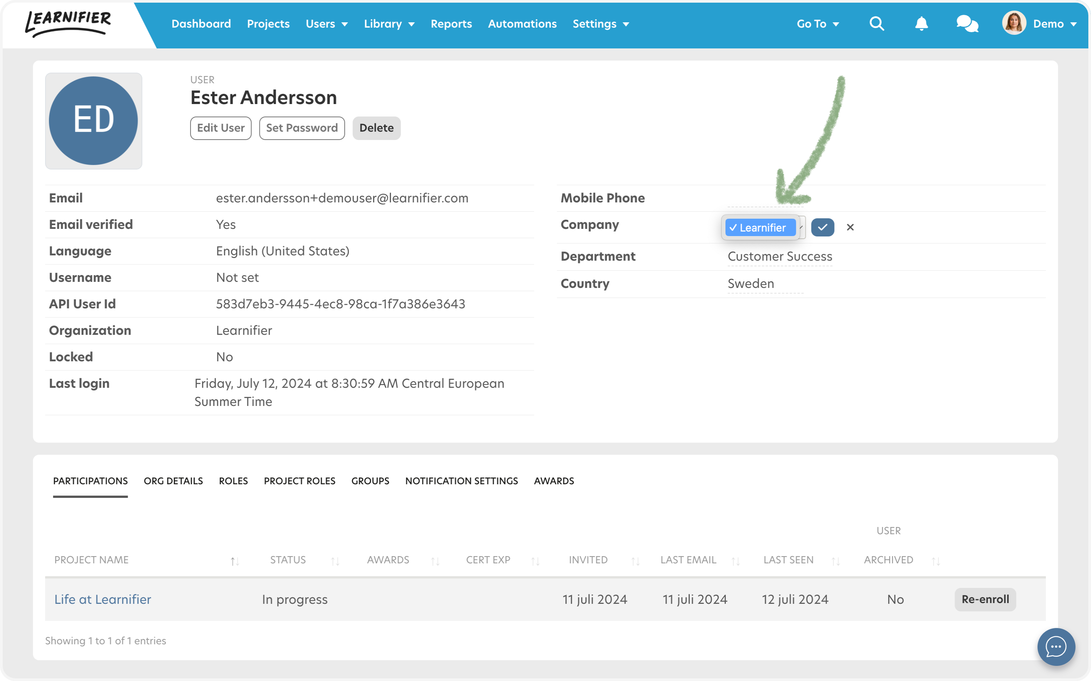Confirm company selection with checkmark button
The width and height of the screenshot is (1091, 681).
[x=822, y=227]
